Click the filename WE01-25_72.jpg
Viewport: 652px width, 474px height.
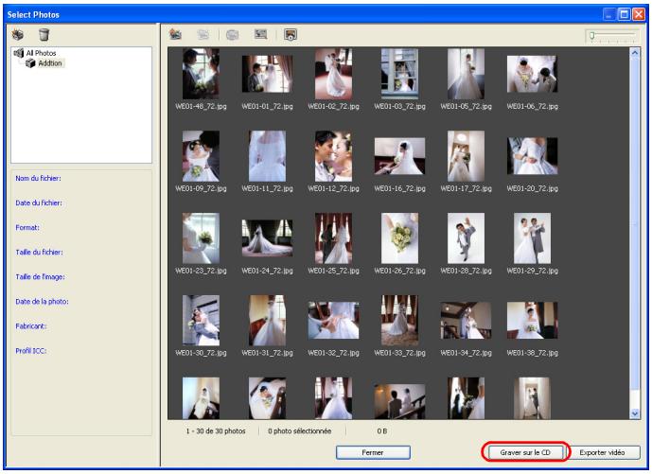pos(333,271)
